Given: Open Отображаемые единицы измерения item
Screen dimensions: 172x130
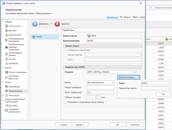Looking at the screenshot, I should (x=15, y=47).
